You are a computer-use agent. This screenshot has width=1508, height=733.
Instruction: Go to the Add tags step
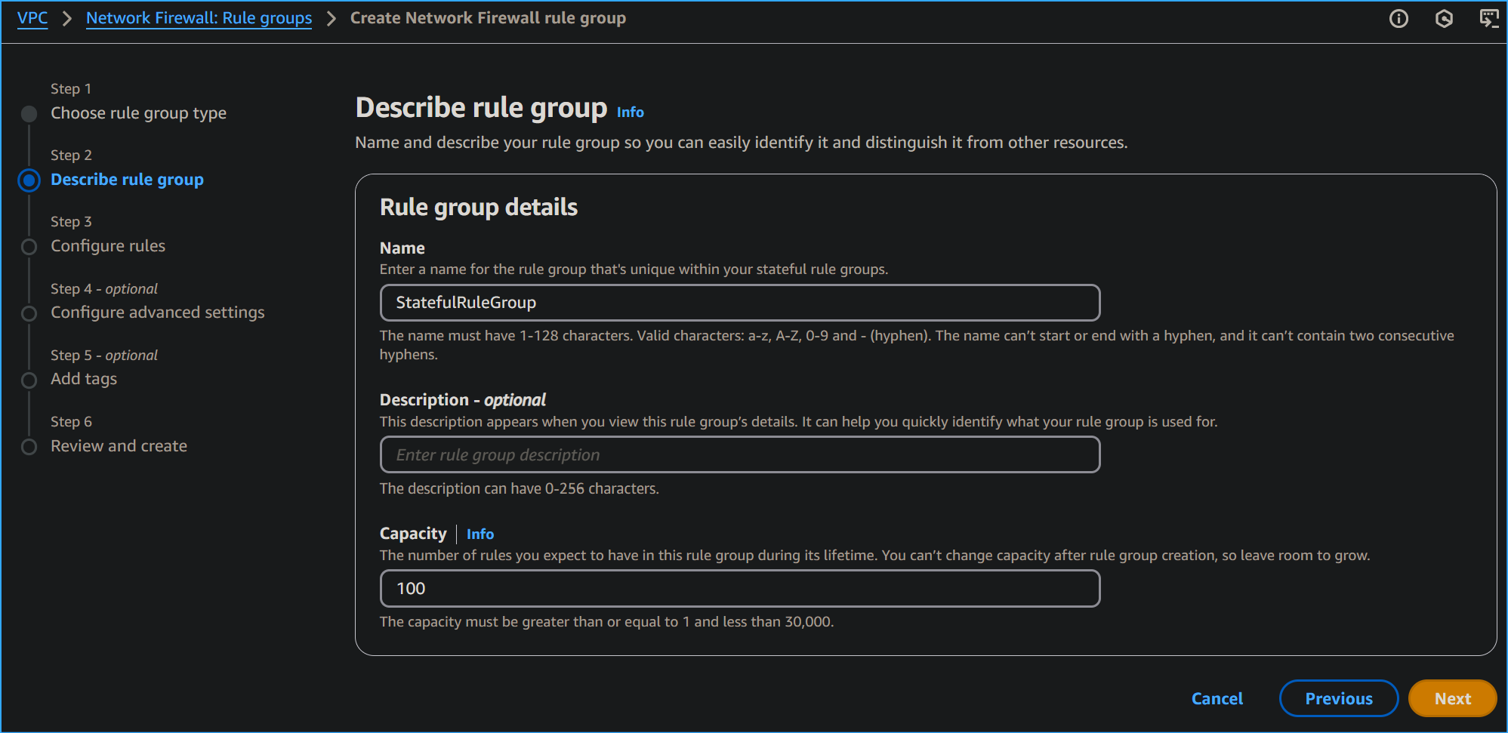pyautogui.click(x=83, y=378)
